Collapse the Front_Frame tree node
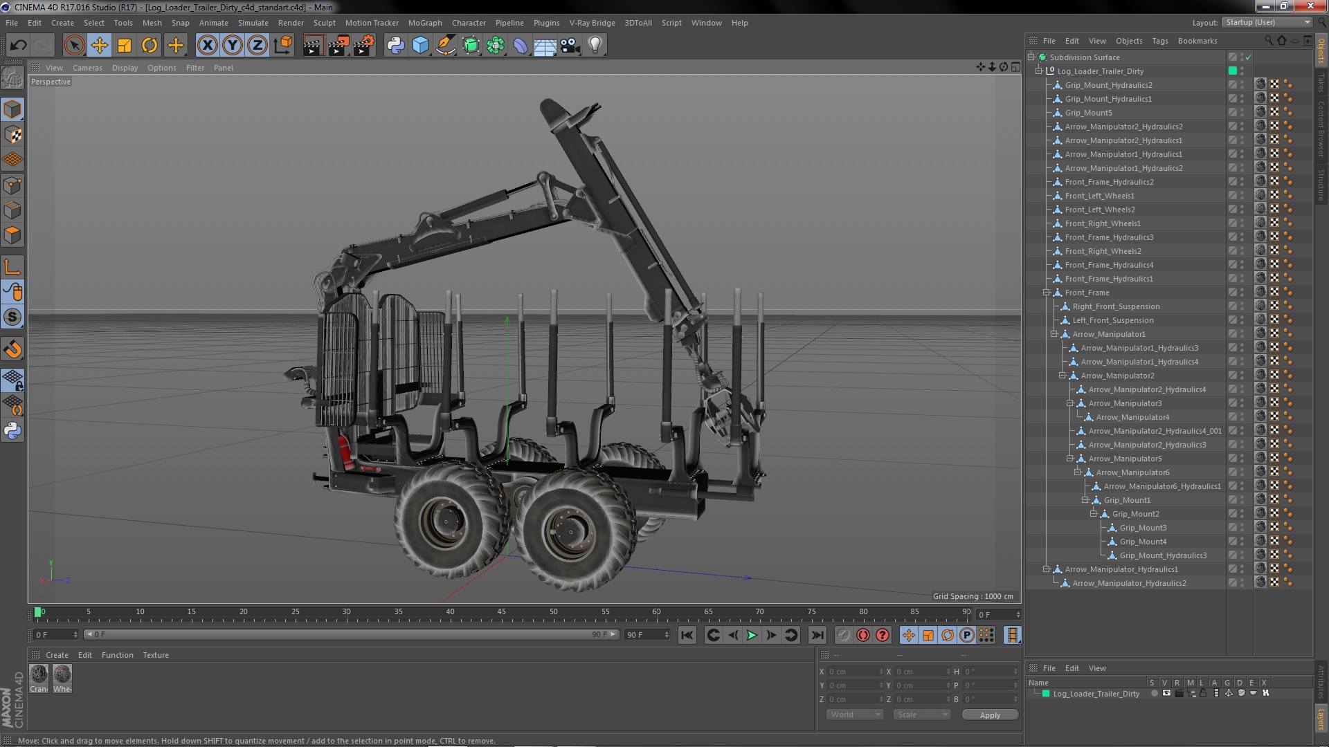The image size is (1329, 747). pyautogui.click(x=1047, y=293)
